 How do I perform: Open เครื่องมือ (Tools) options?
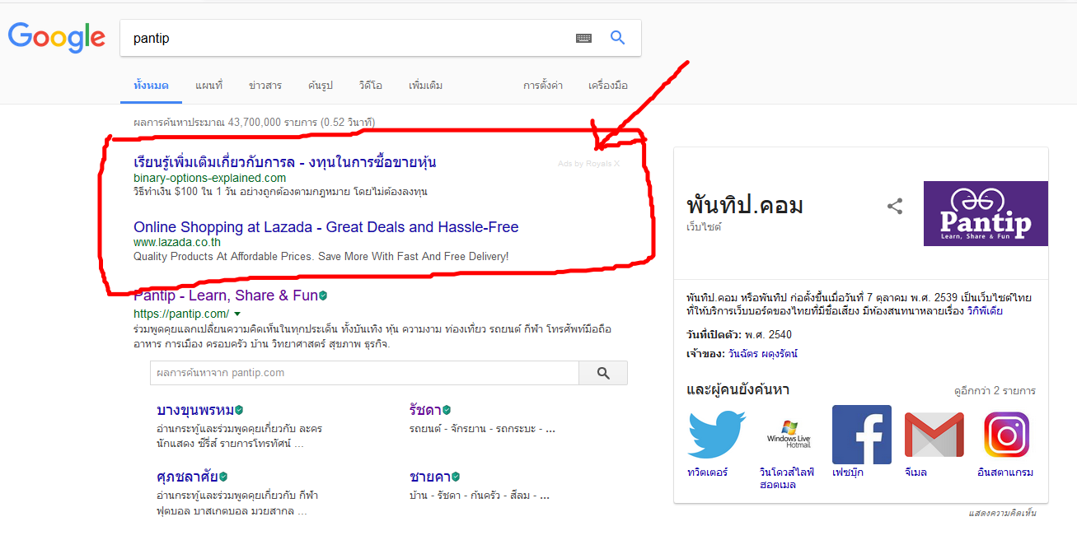point(608,86)
